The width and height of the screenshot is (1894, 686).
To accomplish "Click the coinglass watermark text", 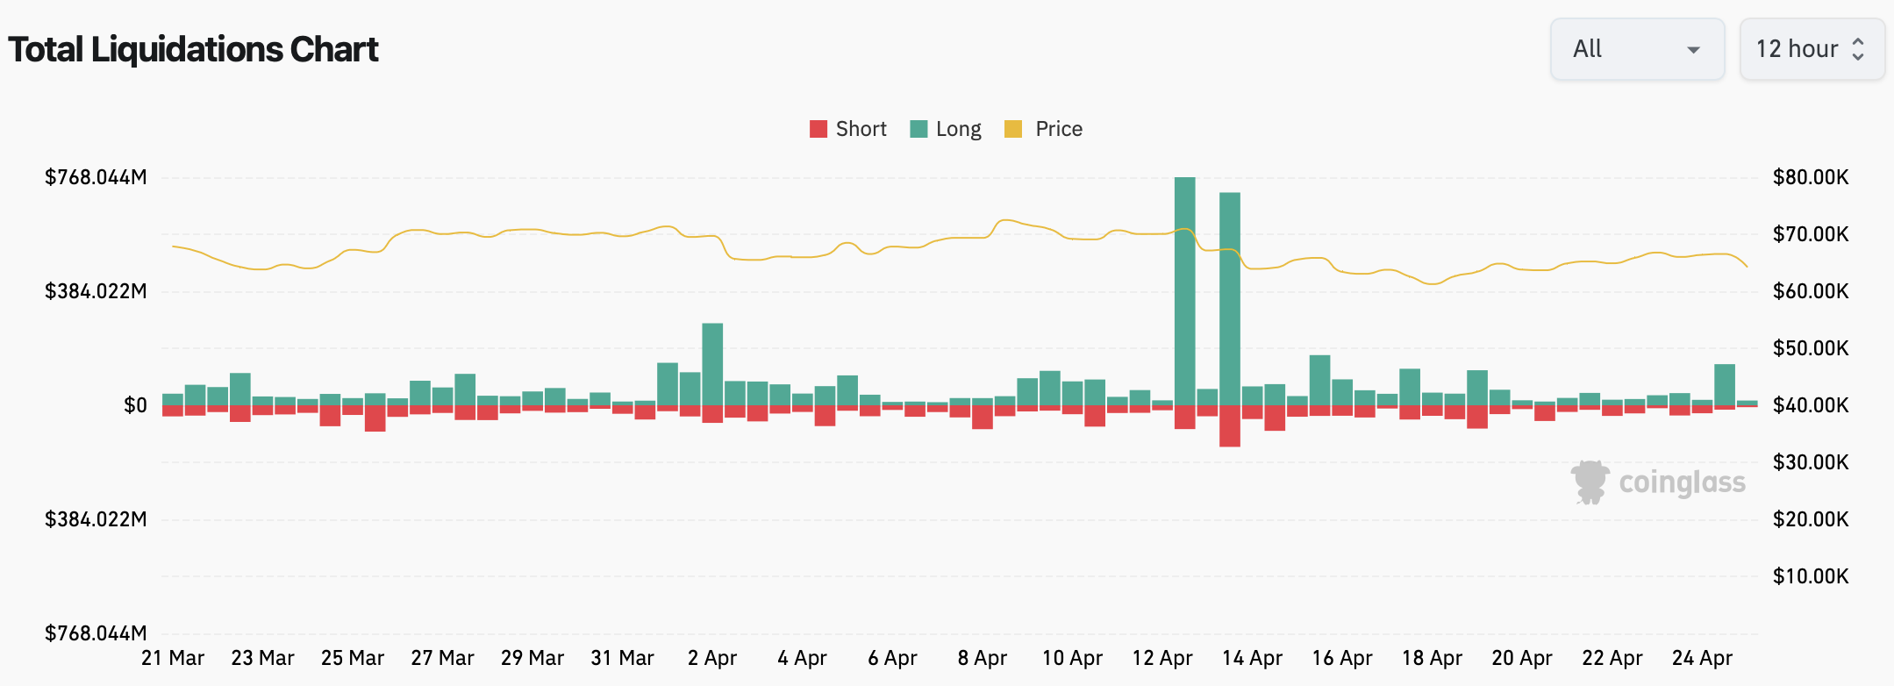I will [x=1682, y=482].
